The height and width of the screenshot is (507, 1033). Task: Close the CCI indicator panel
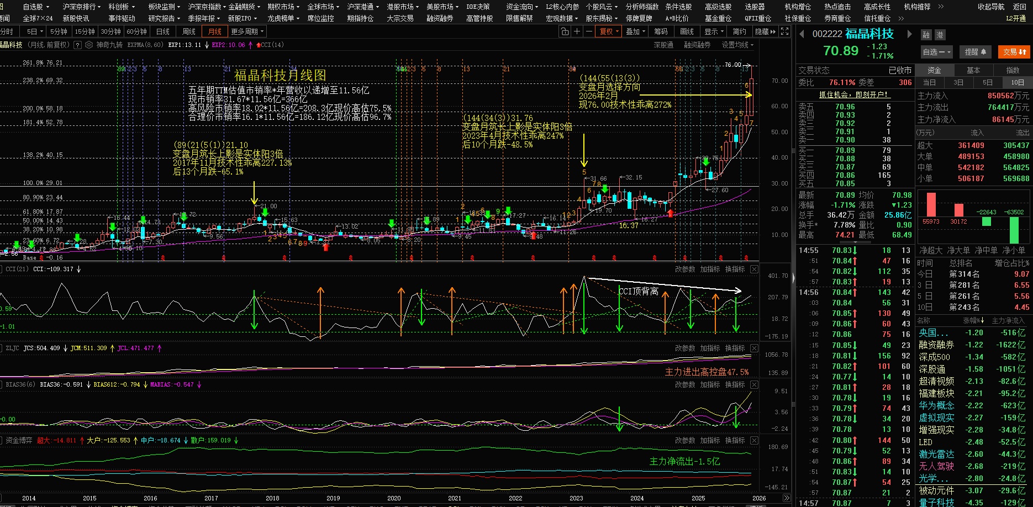tap(755, 269)
